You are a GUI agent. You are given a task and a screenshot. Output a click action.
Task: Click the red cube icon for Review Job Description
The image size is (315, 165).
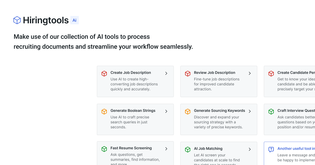tap(188, 74)
